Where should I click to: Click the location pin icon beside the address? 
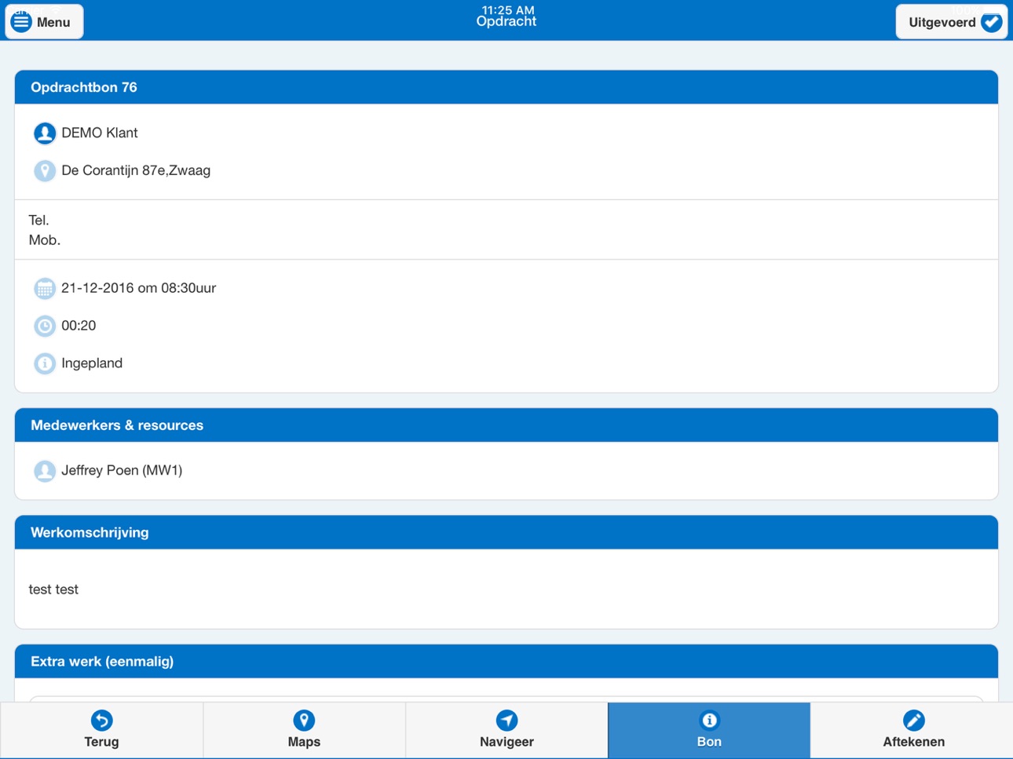click(45, 171)
